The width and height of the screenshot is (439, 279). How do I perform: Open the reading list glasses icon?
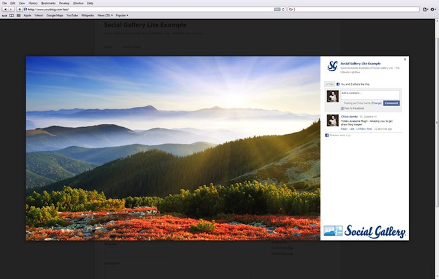pyautogui.click(x=4, y=15)
